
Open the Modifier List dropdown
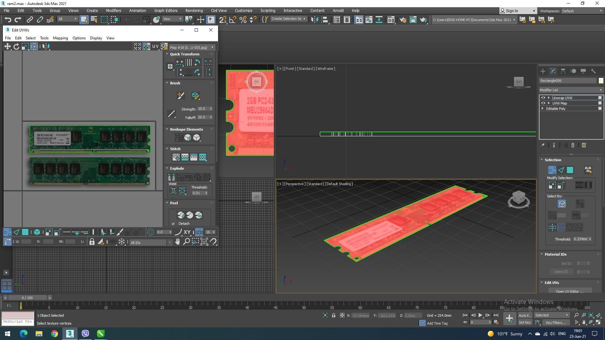(571, 90)
